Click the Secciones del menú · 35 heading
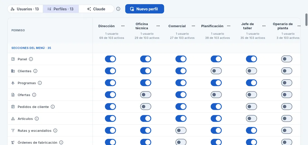 [31, 48]
